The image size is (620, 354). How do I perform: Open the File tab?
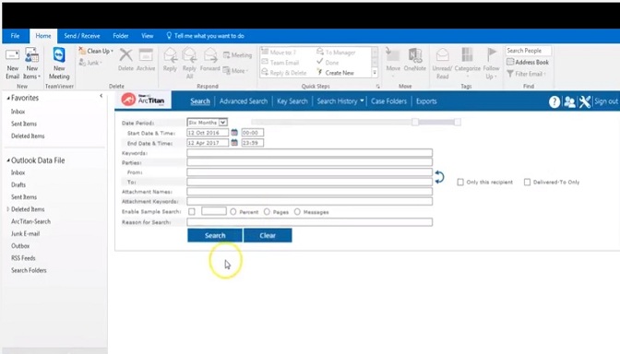15,36
